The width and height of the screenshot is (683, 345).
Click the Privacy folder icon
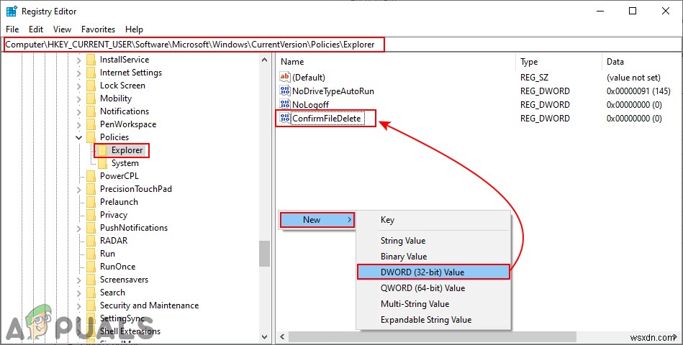point(91,215)
